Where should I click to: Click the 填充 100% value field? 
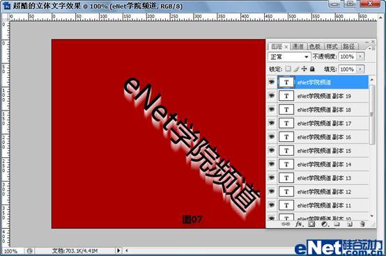348,69
